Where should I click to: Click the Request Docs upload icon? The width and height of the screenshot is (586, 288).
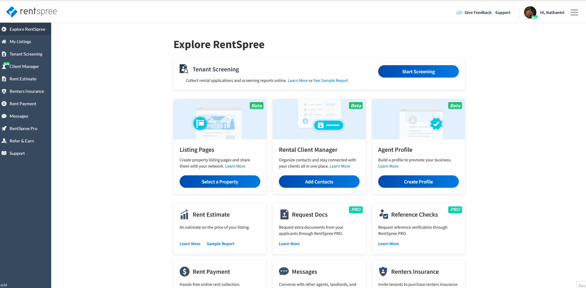(284, 214)
